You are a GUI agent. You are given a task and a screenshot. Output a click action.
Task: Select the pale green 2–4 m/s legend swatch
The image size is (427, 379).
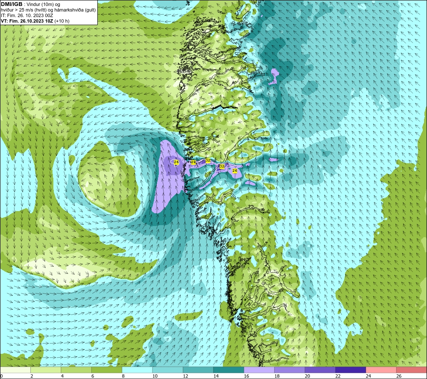(46, 370)
